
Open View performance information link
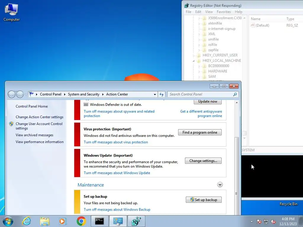click(x=40, y=142)
